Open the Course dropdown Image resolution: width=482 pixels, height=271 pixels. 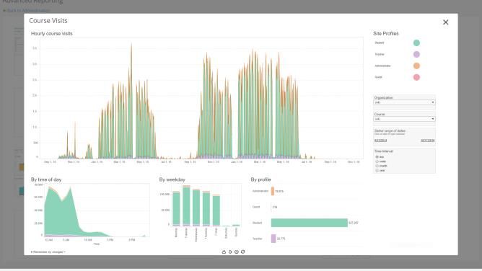point(404,119)
